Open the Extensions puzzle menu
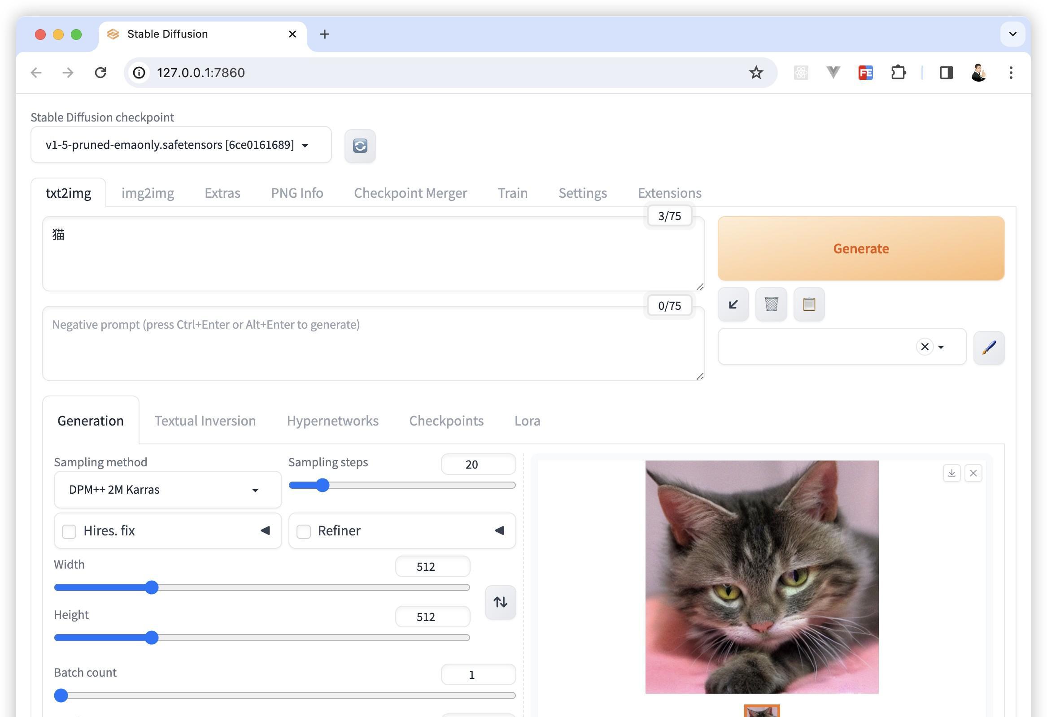This screenshot has height=717, width=1047. 899,73
